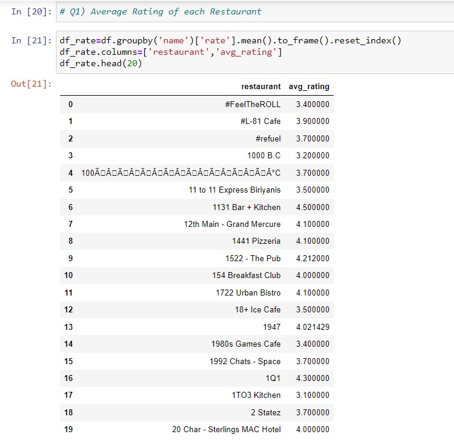
Task: Click the 3.200000 rating for 1000 B.C
Action: point(313,156)
